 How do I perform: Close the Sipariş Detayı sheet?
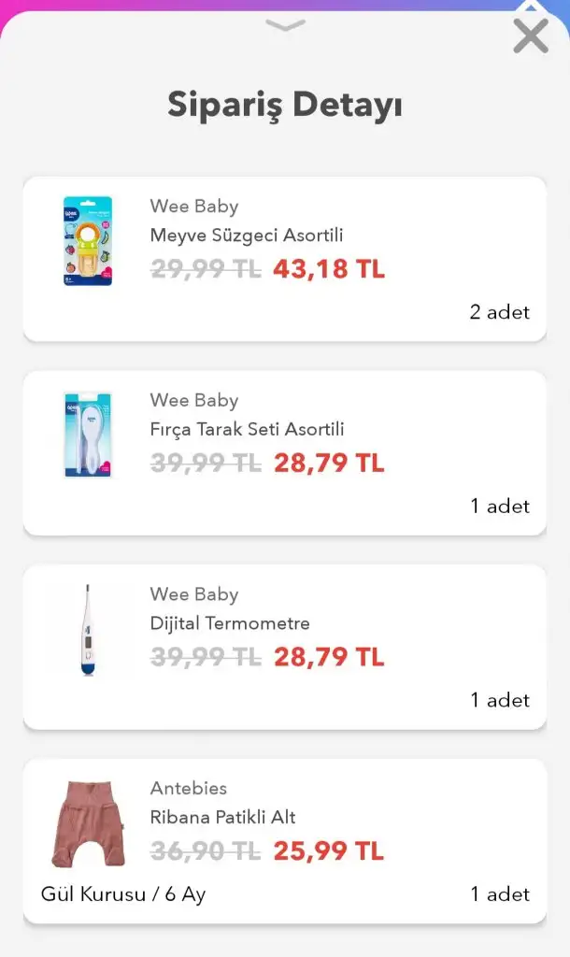pyautogui.click(x=531, y=37)
